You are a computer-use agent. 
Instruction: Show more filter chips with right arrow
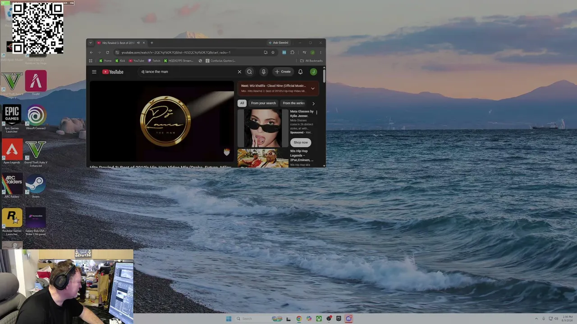(313, 103)
